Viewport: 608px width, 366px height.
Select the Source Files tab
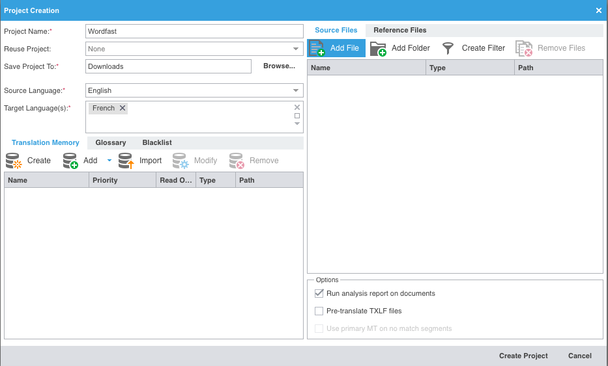tap(336, 30)
